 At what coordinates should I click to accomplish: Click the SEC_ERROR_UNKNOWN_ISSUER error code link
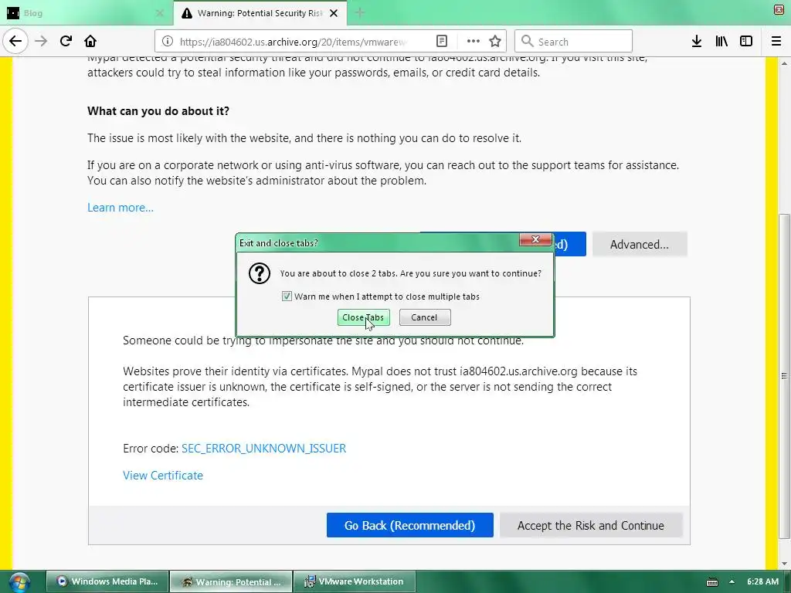click(x=264, y=449)
